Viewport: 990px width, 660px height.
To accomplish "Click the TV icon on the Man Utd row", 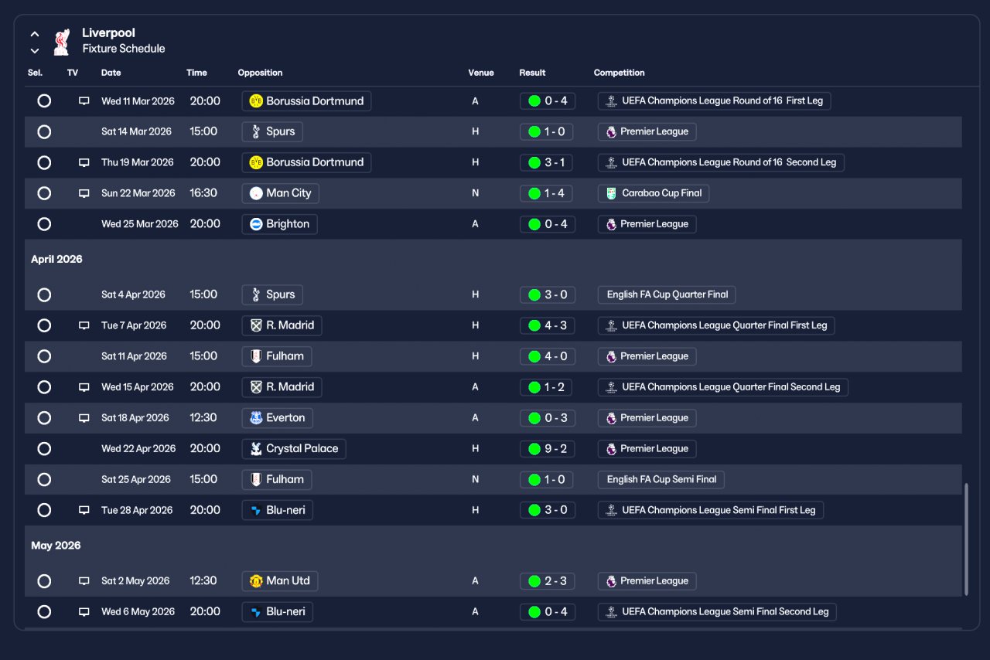I will 84,582.
